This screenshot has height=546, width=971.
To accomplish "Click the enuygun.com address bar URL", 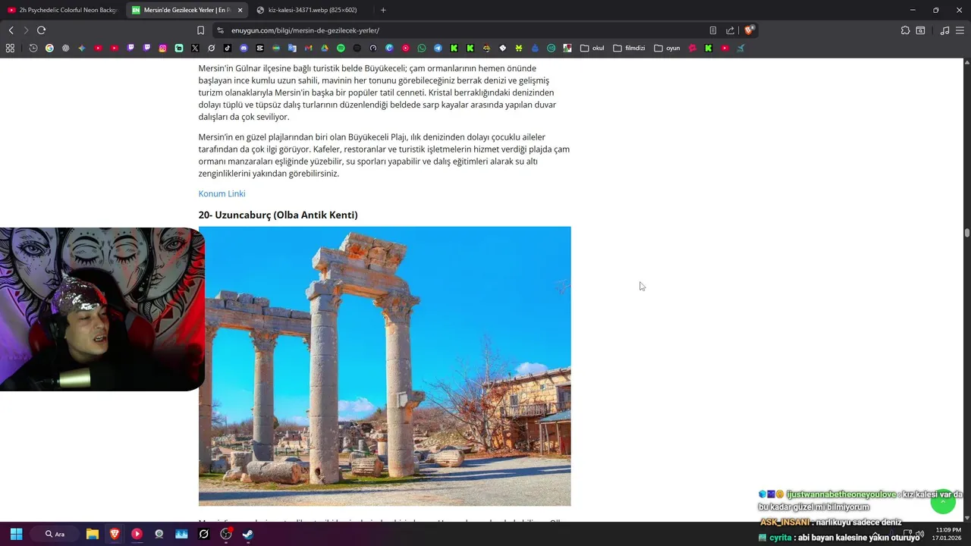I will click(x=305, y=30).
